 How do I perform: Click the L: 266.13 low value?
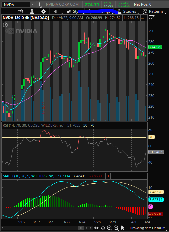pos(131,18)
